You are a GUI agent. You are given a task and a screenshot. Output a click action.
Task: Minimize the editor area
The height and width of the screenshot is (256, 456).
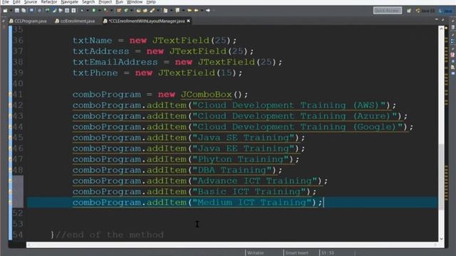pyautogui.click(x=437, y=20)
